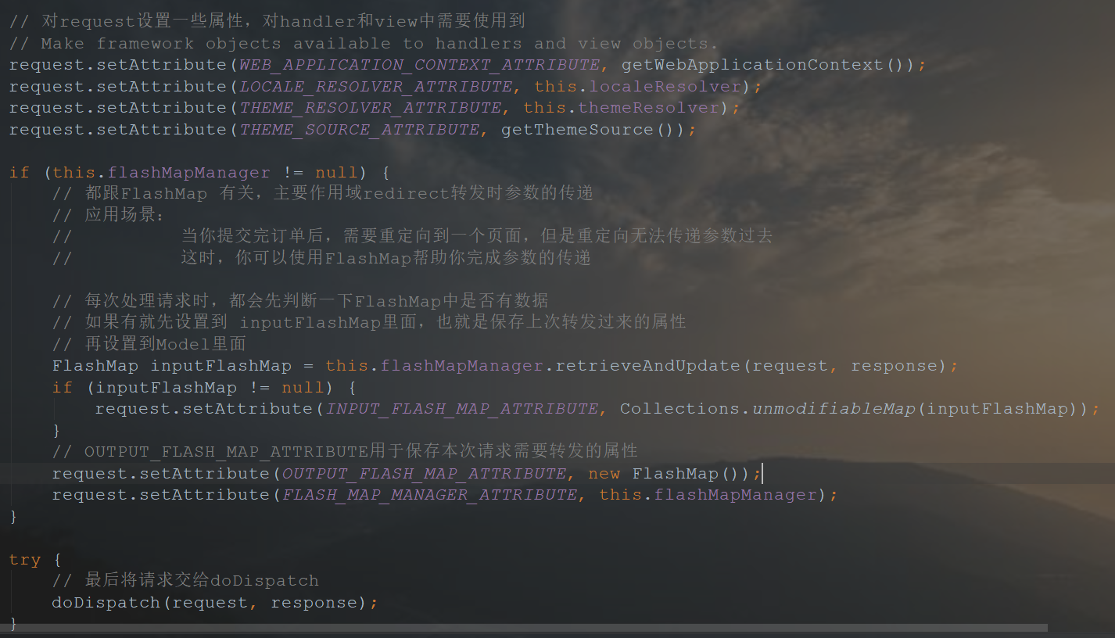Click the comment '都跟FlashMap 有关'

pos(322,193)
